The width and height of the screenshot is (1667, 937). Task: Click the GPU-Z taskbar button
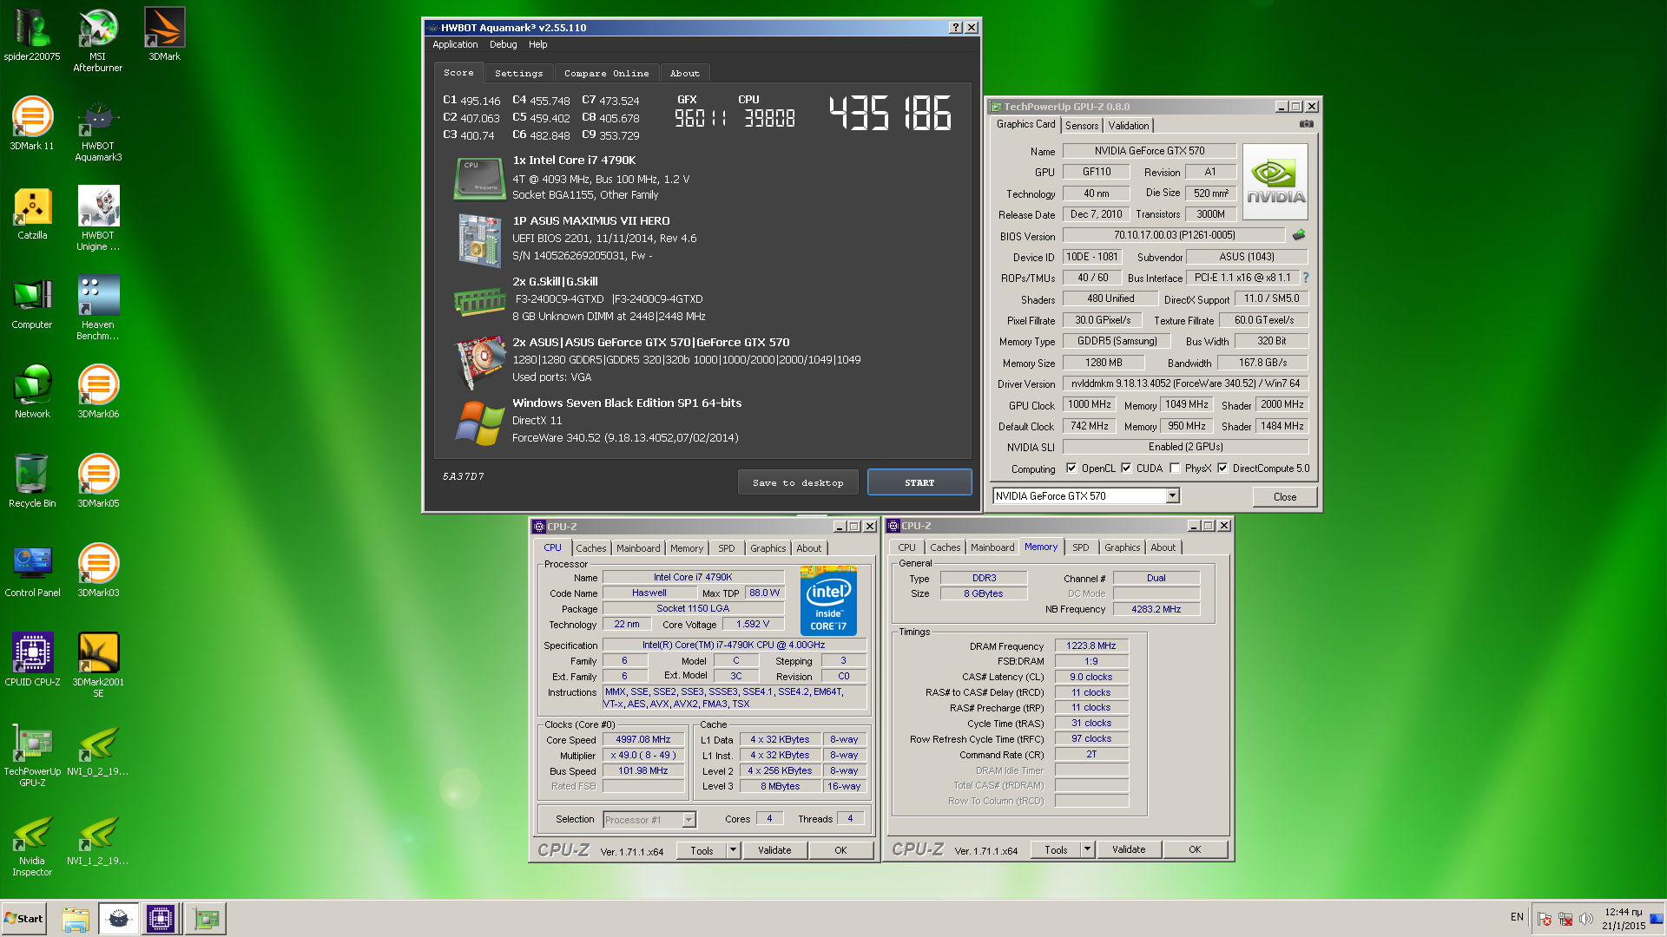[x=207, y=919]
